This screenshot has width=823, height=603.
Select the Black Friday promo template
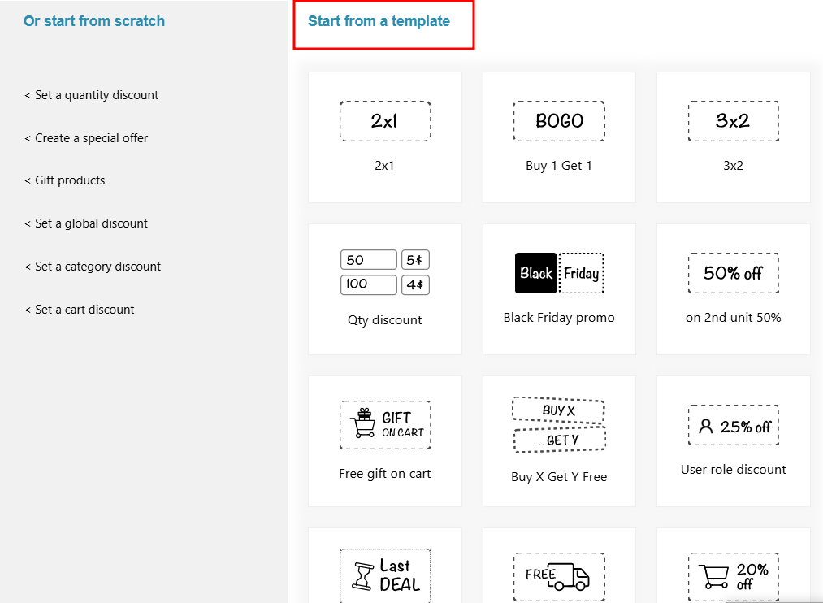[559, 273]
